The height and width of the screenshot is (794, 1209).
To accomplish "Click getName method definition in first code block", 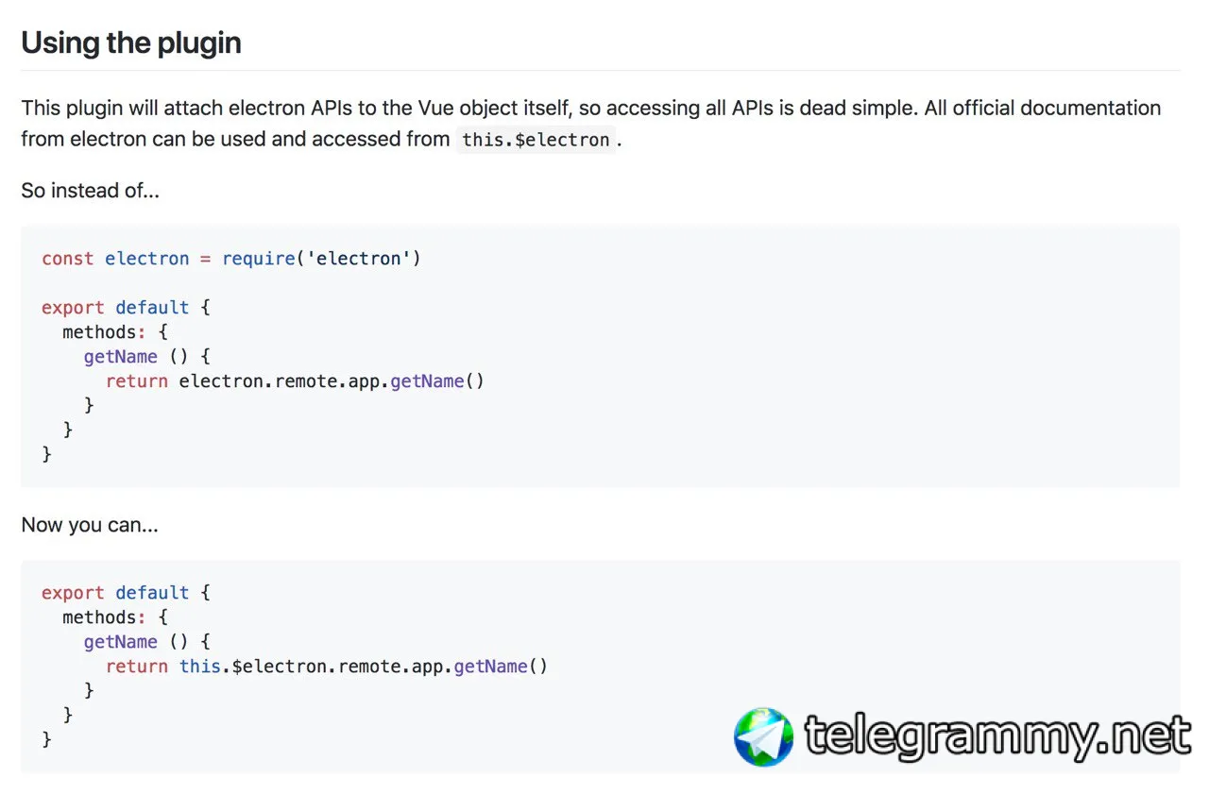I will point(120,357).
